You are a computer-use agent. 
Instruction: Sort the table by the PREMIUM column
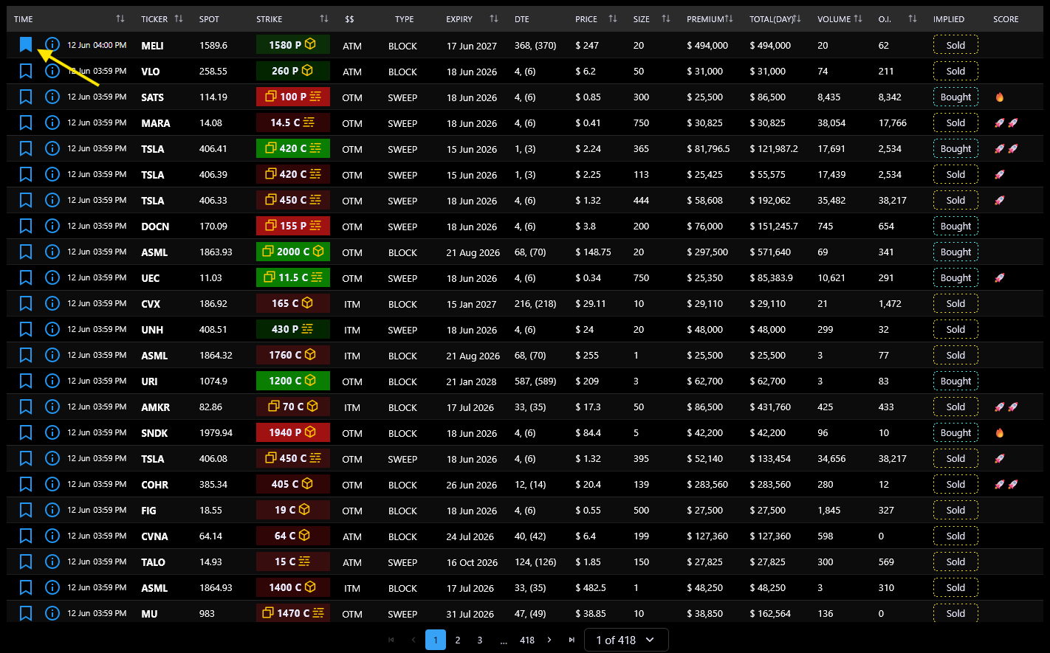click(x=729, y=18)
